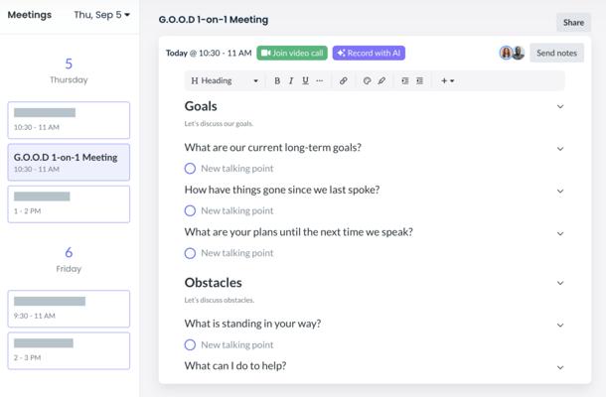Toggle bold formatting in the editor toolbar

click(277, 80)
